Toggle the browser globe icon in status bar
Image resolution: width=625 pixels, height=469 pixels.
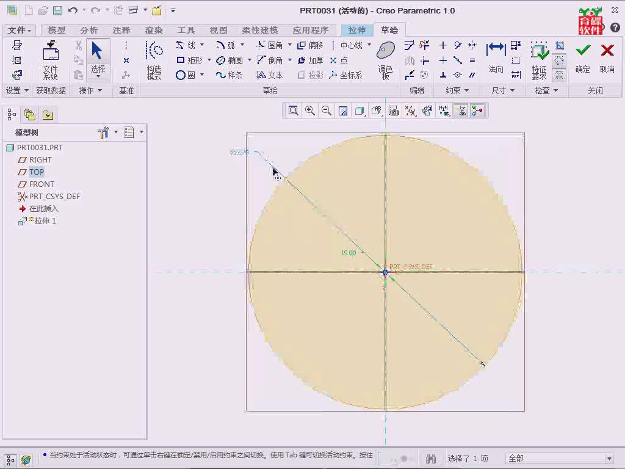(26, 460)
